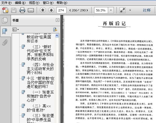Image resolution: width=156 pixels, height=123 pixels.
Task: Select bookmark (三)新时代运动在文艺界
Action: pos(40,53)
